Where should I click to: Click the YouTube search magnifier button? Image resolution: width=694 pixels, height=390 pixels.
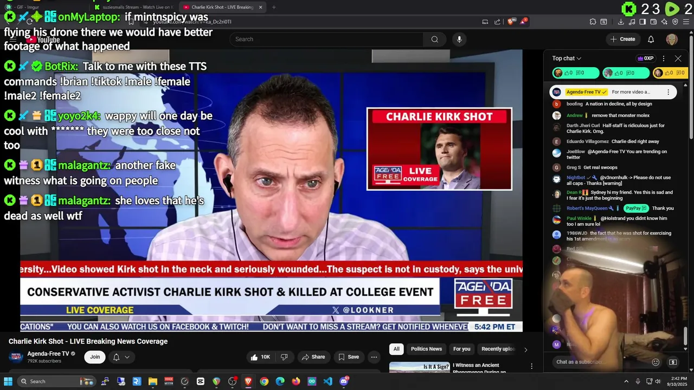pos(434,39)
